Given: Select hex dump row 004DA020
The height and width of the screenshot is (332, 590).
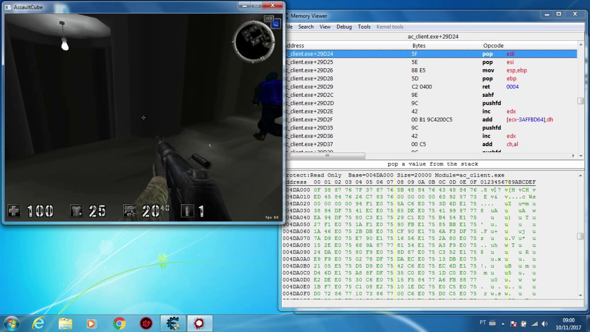Looking at the screenshot, I should click(x=409, y=204).
